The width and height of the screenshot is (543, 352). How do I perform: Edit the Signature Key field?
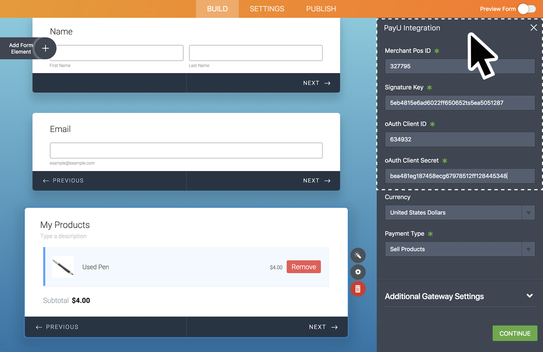pos(460,103)
